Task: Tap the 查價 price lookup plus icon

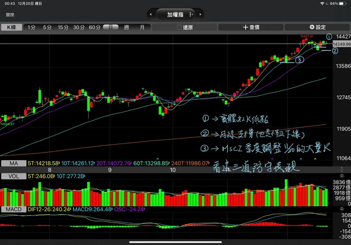Action: click(245, 27)
